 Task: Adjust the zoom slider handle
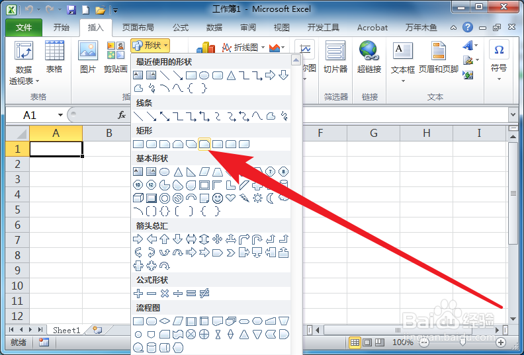pyautogui.click(x=462, y=342)
